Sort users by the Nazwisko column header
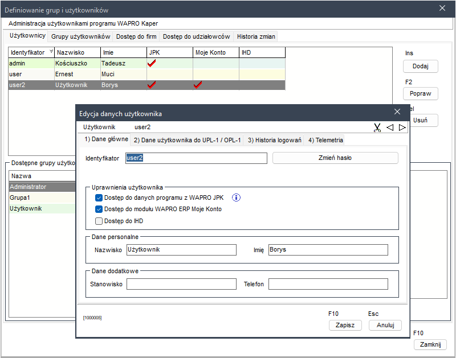The height and width of the screenshot is (358, 456). pyautogui.click(x=78, y=52)
